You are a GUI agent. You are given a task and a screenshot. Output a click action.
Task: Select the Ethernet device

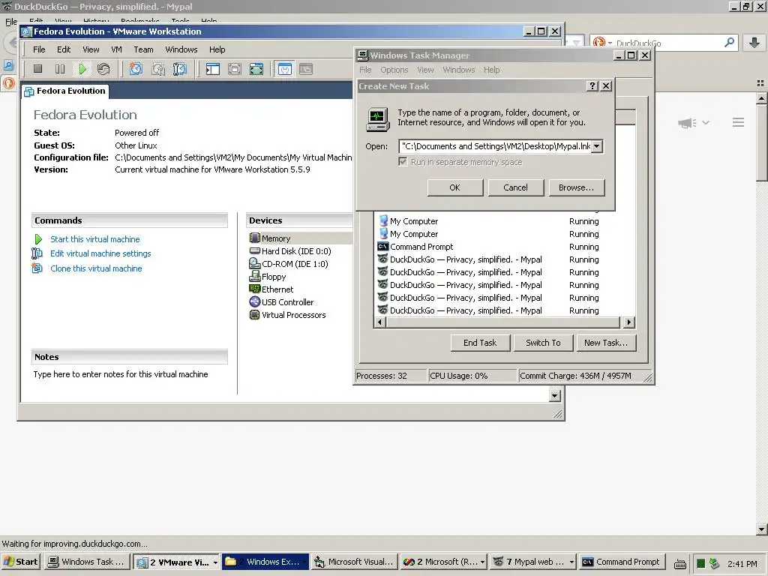click(x=271, y=289)
